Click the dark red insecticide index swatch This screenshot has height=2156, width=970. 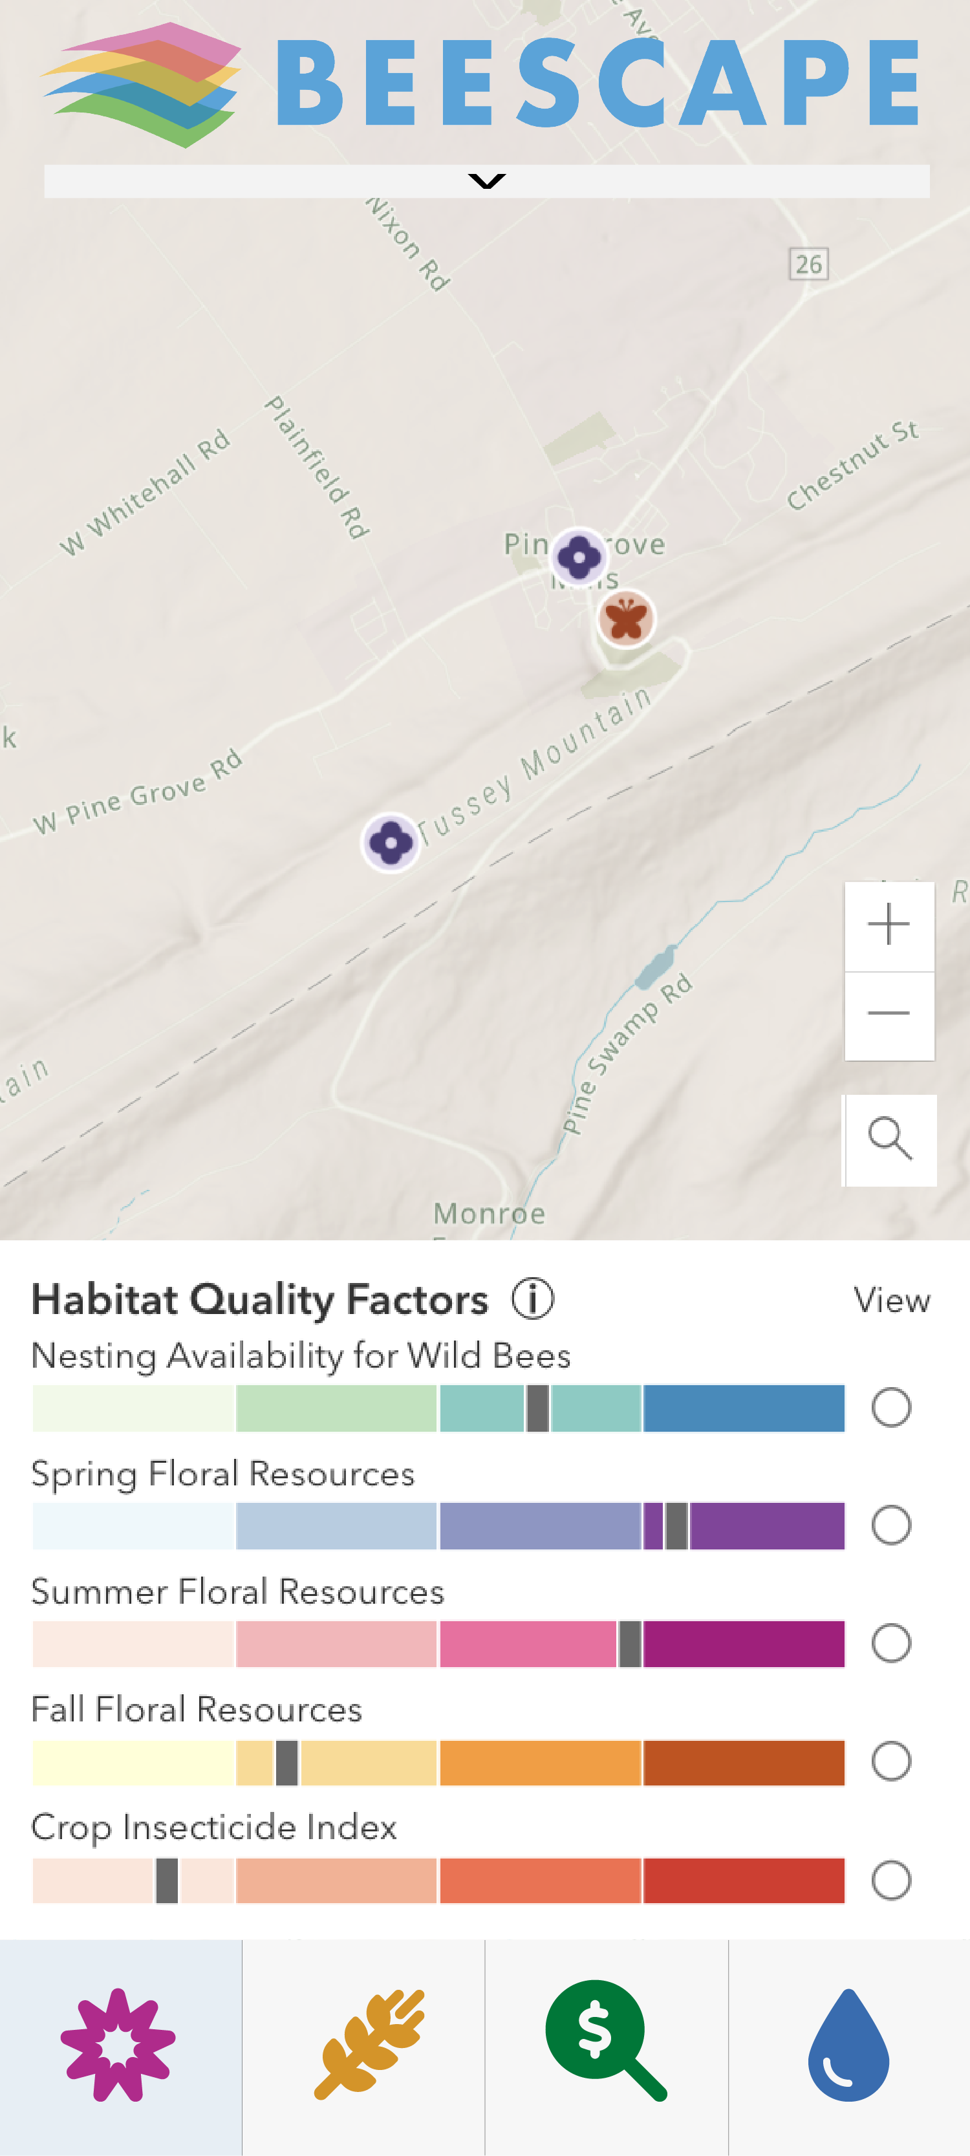744,1880
